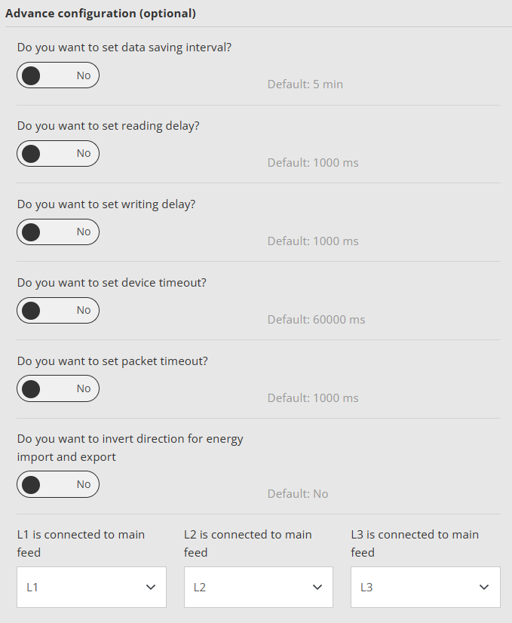Click the data saving interval question label

124,47
